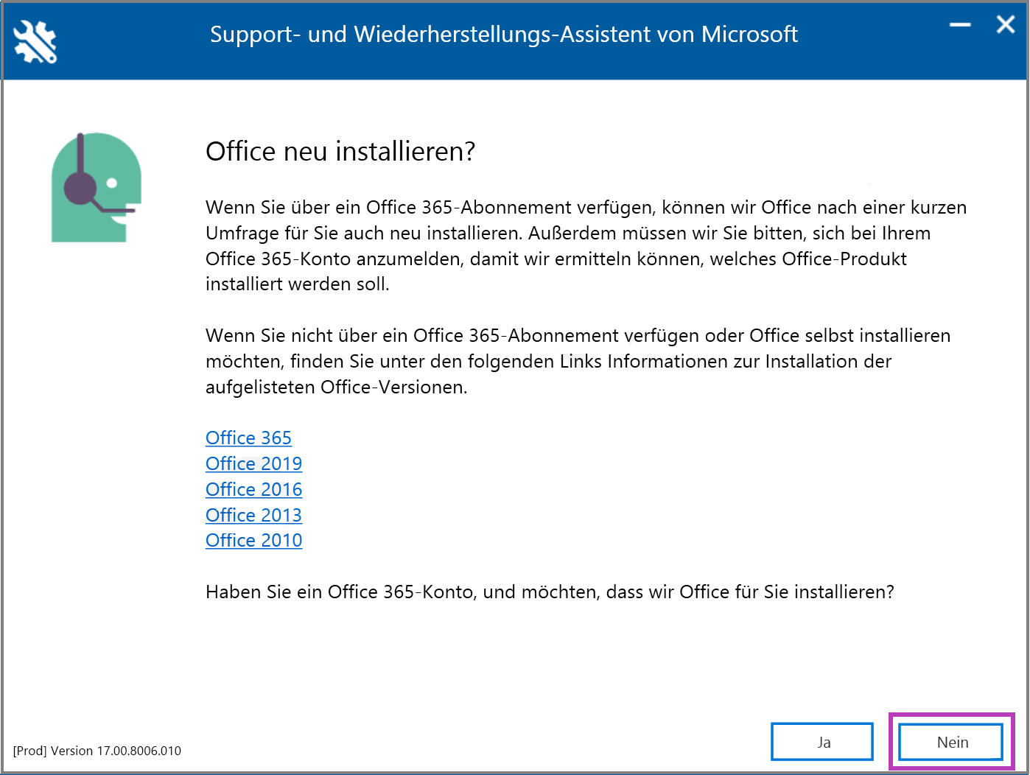Click the heading 'Office neu installieren?'
1030x775 pixels.
click(340, 151)
